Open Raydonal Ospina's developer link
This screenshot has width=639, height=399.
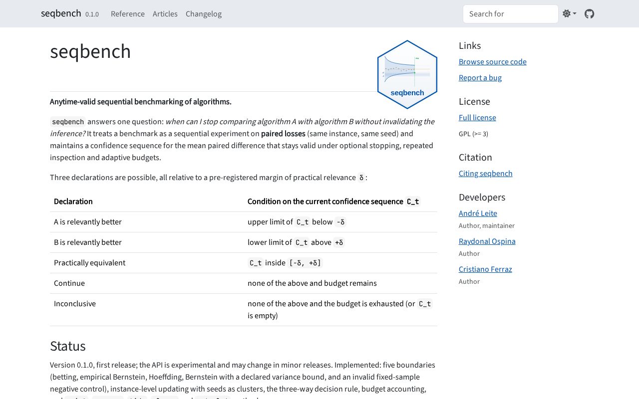click(x=487, y=241)
